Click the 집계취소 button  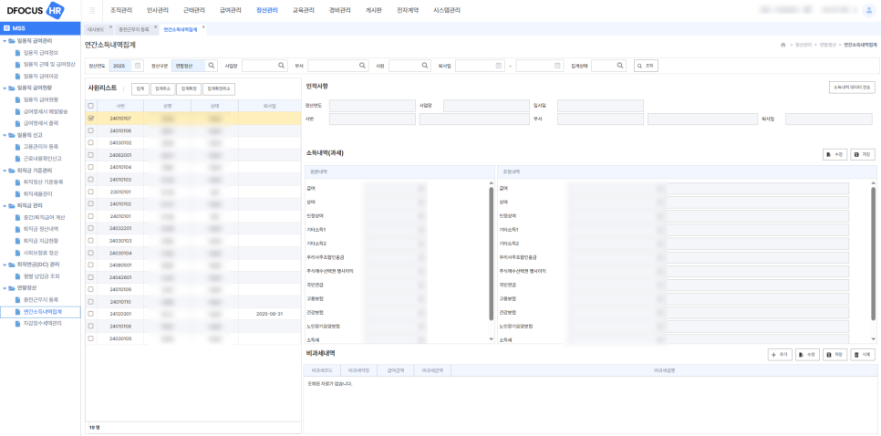pyautogui.click(x=162, y=88)
